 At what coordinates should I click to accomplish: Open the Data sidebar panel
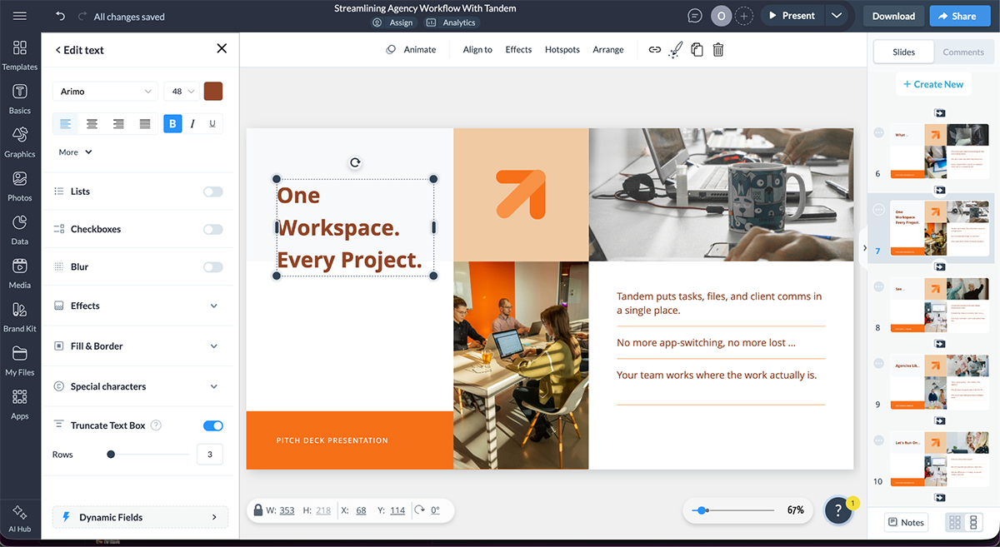20,230
